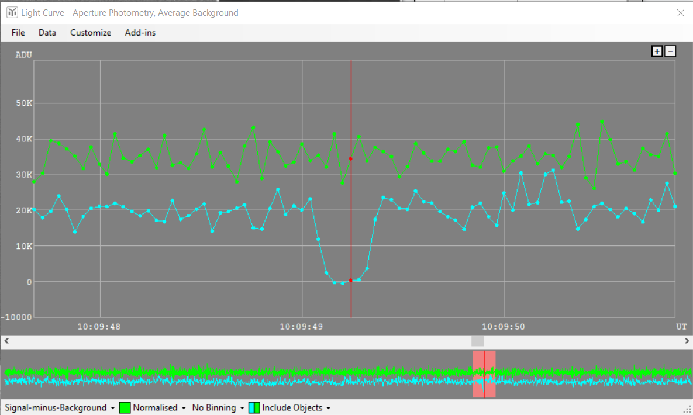Click the scrollbar left arrow

coord(6,341)
